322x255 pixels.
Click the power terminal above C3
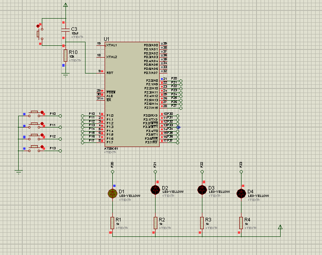pos(65,5)
